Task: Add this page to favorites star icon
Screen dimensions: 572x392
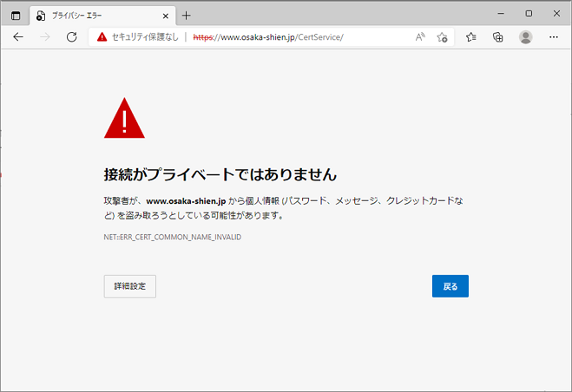Action: tap(442, 36)
